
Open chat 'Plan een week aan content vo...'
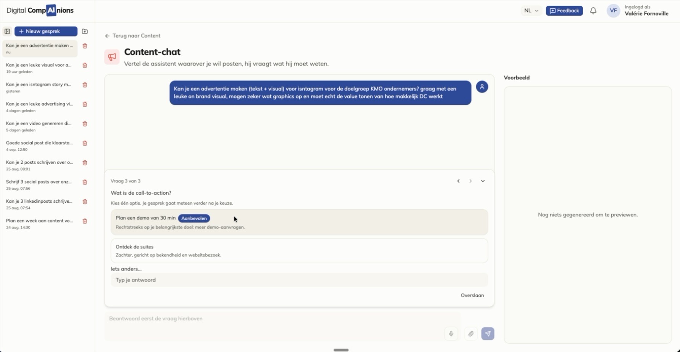(40, 224)
